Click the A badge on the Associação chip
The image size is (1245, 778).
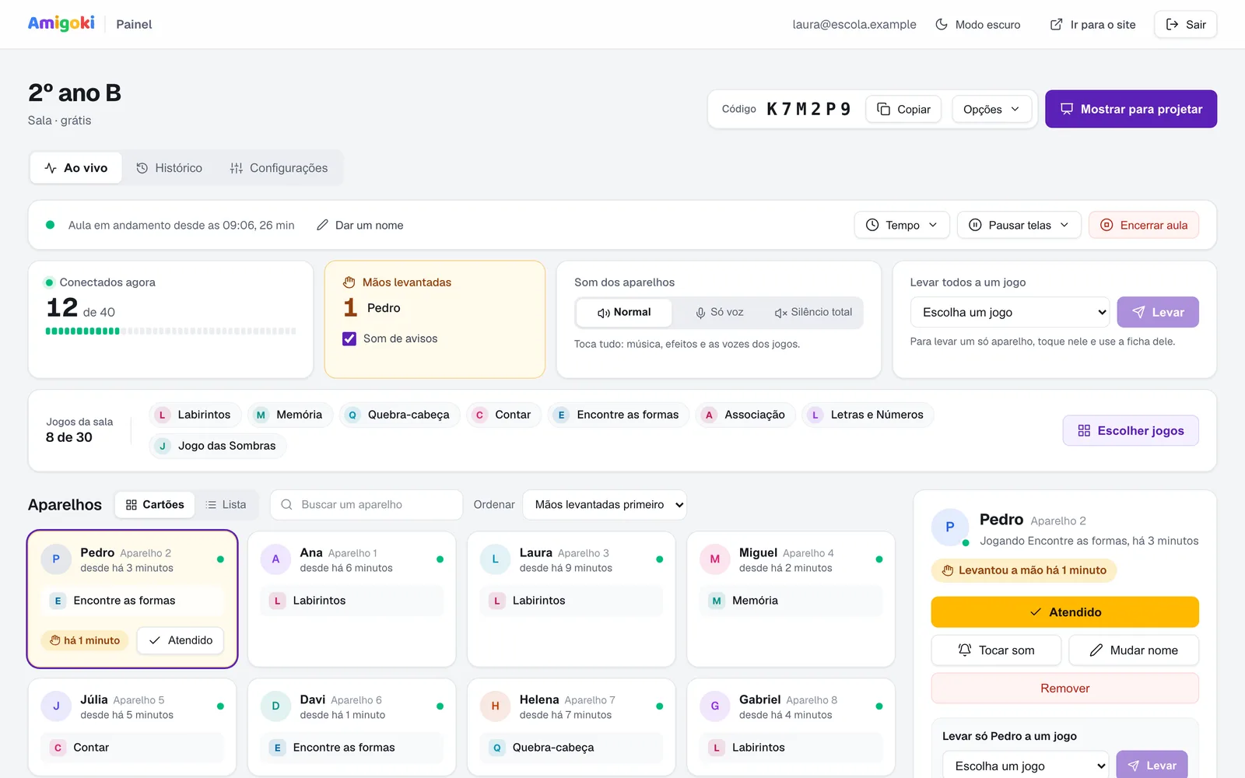709,415
